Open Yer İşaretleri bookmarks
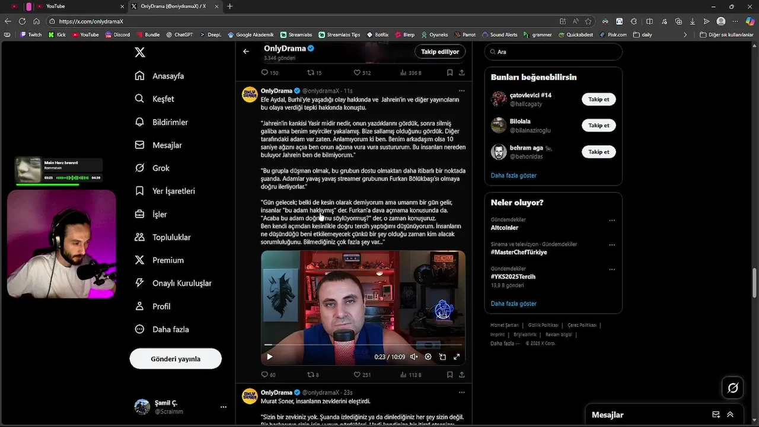 pos(165,191)
